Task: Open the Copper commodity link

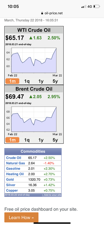Action: point(12,190)
